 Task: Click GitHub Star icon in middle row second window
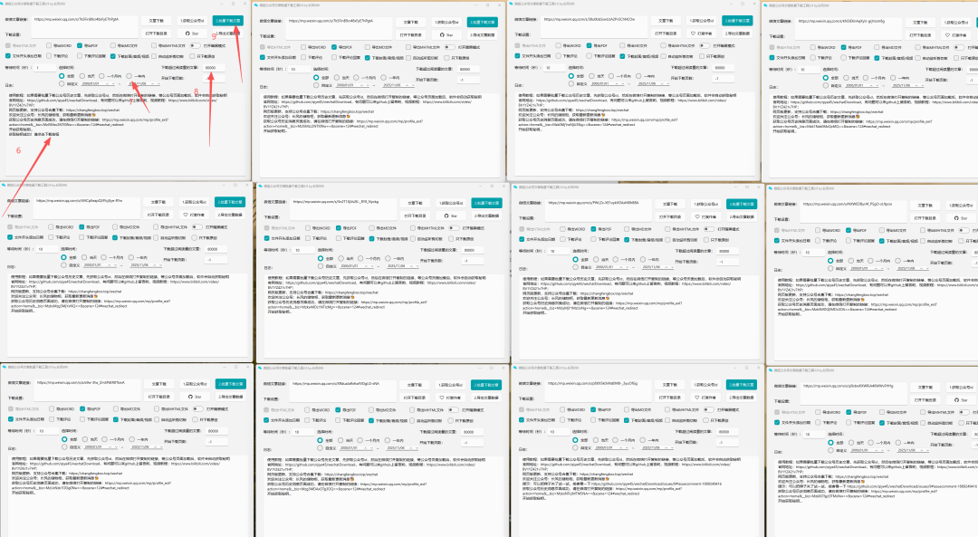pos(446,216)
